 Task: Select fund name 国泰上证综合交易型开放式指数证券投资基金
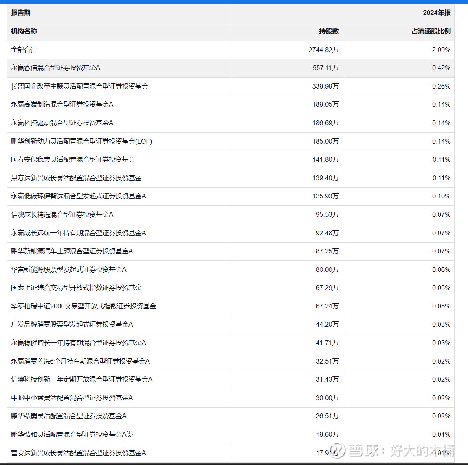(76, 288)
